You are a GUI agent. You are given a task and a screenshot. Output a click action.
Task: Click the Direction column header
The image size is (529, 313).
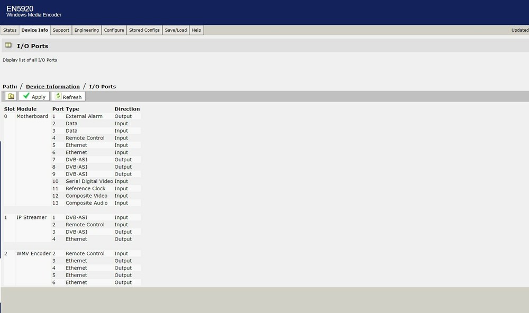tap(127, 109)
